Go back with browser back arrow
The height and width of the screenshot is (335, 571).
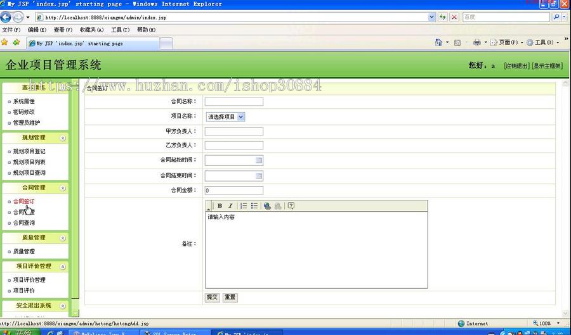tap(6, 17)
